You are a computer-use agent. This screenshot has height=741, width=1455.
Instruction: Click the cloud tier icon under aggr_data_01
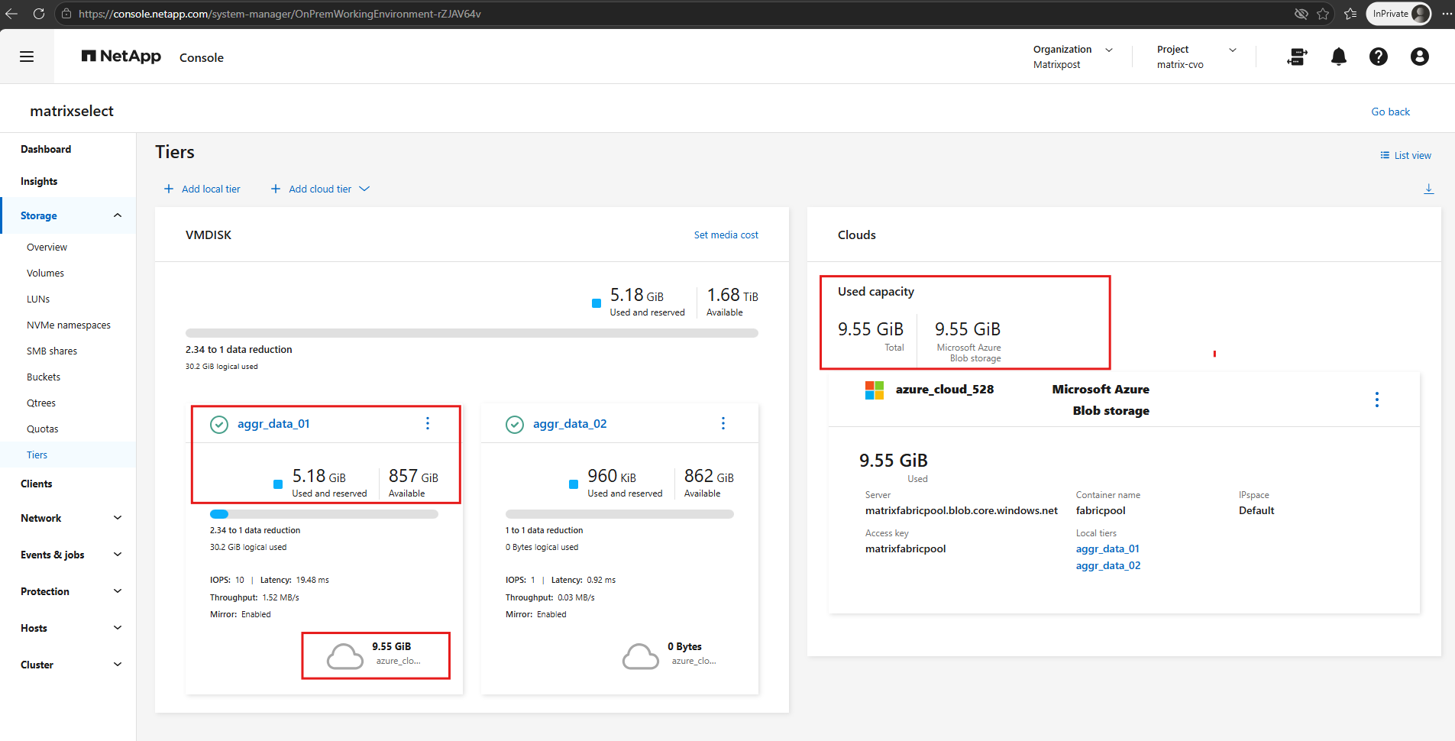point(344,656)
